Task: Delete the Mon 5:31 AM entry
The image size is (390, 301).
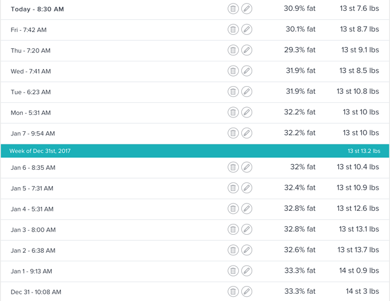Action: point(233,113)
